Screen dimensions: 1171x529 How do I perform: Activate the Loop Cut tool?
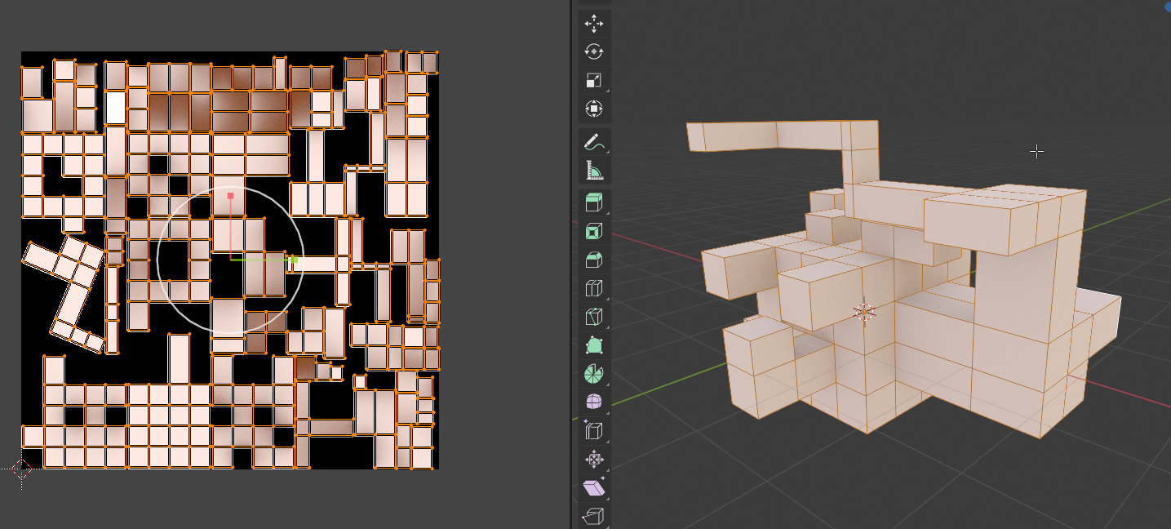(594, 288)
